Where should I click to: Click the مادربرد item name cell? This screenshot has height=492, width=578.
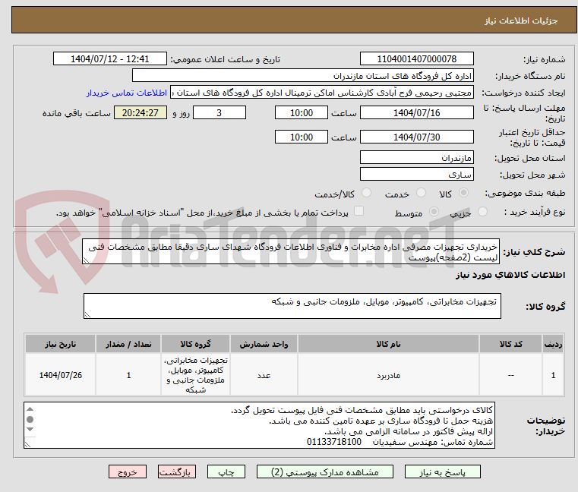coord(388,375)
